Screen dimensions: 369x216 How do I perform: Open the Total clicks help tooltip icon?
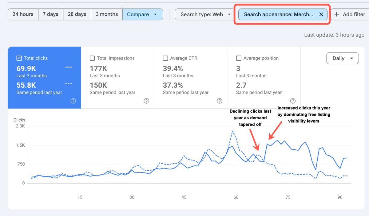73,101
